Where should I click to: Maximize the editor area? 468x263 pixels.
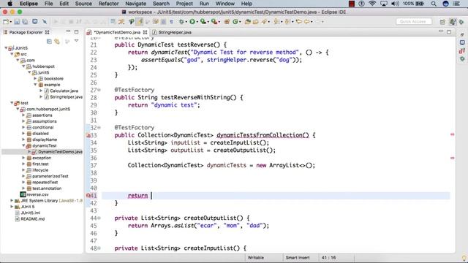(449, 32)
